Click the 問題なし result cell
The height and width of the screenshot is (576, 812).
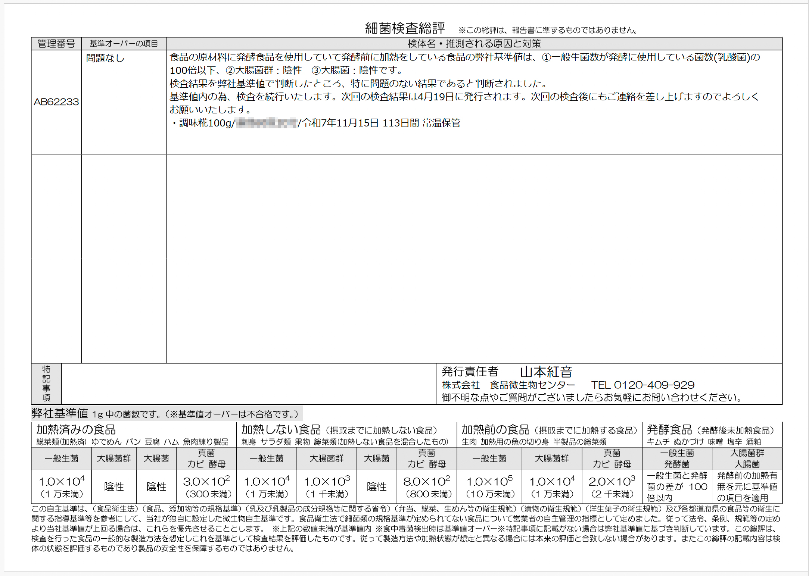(x=105, y=59)
